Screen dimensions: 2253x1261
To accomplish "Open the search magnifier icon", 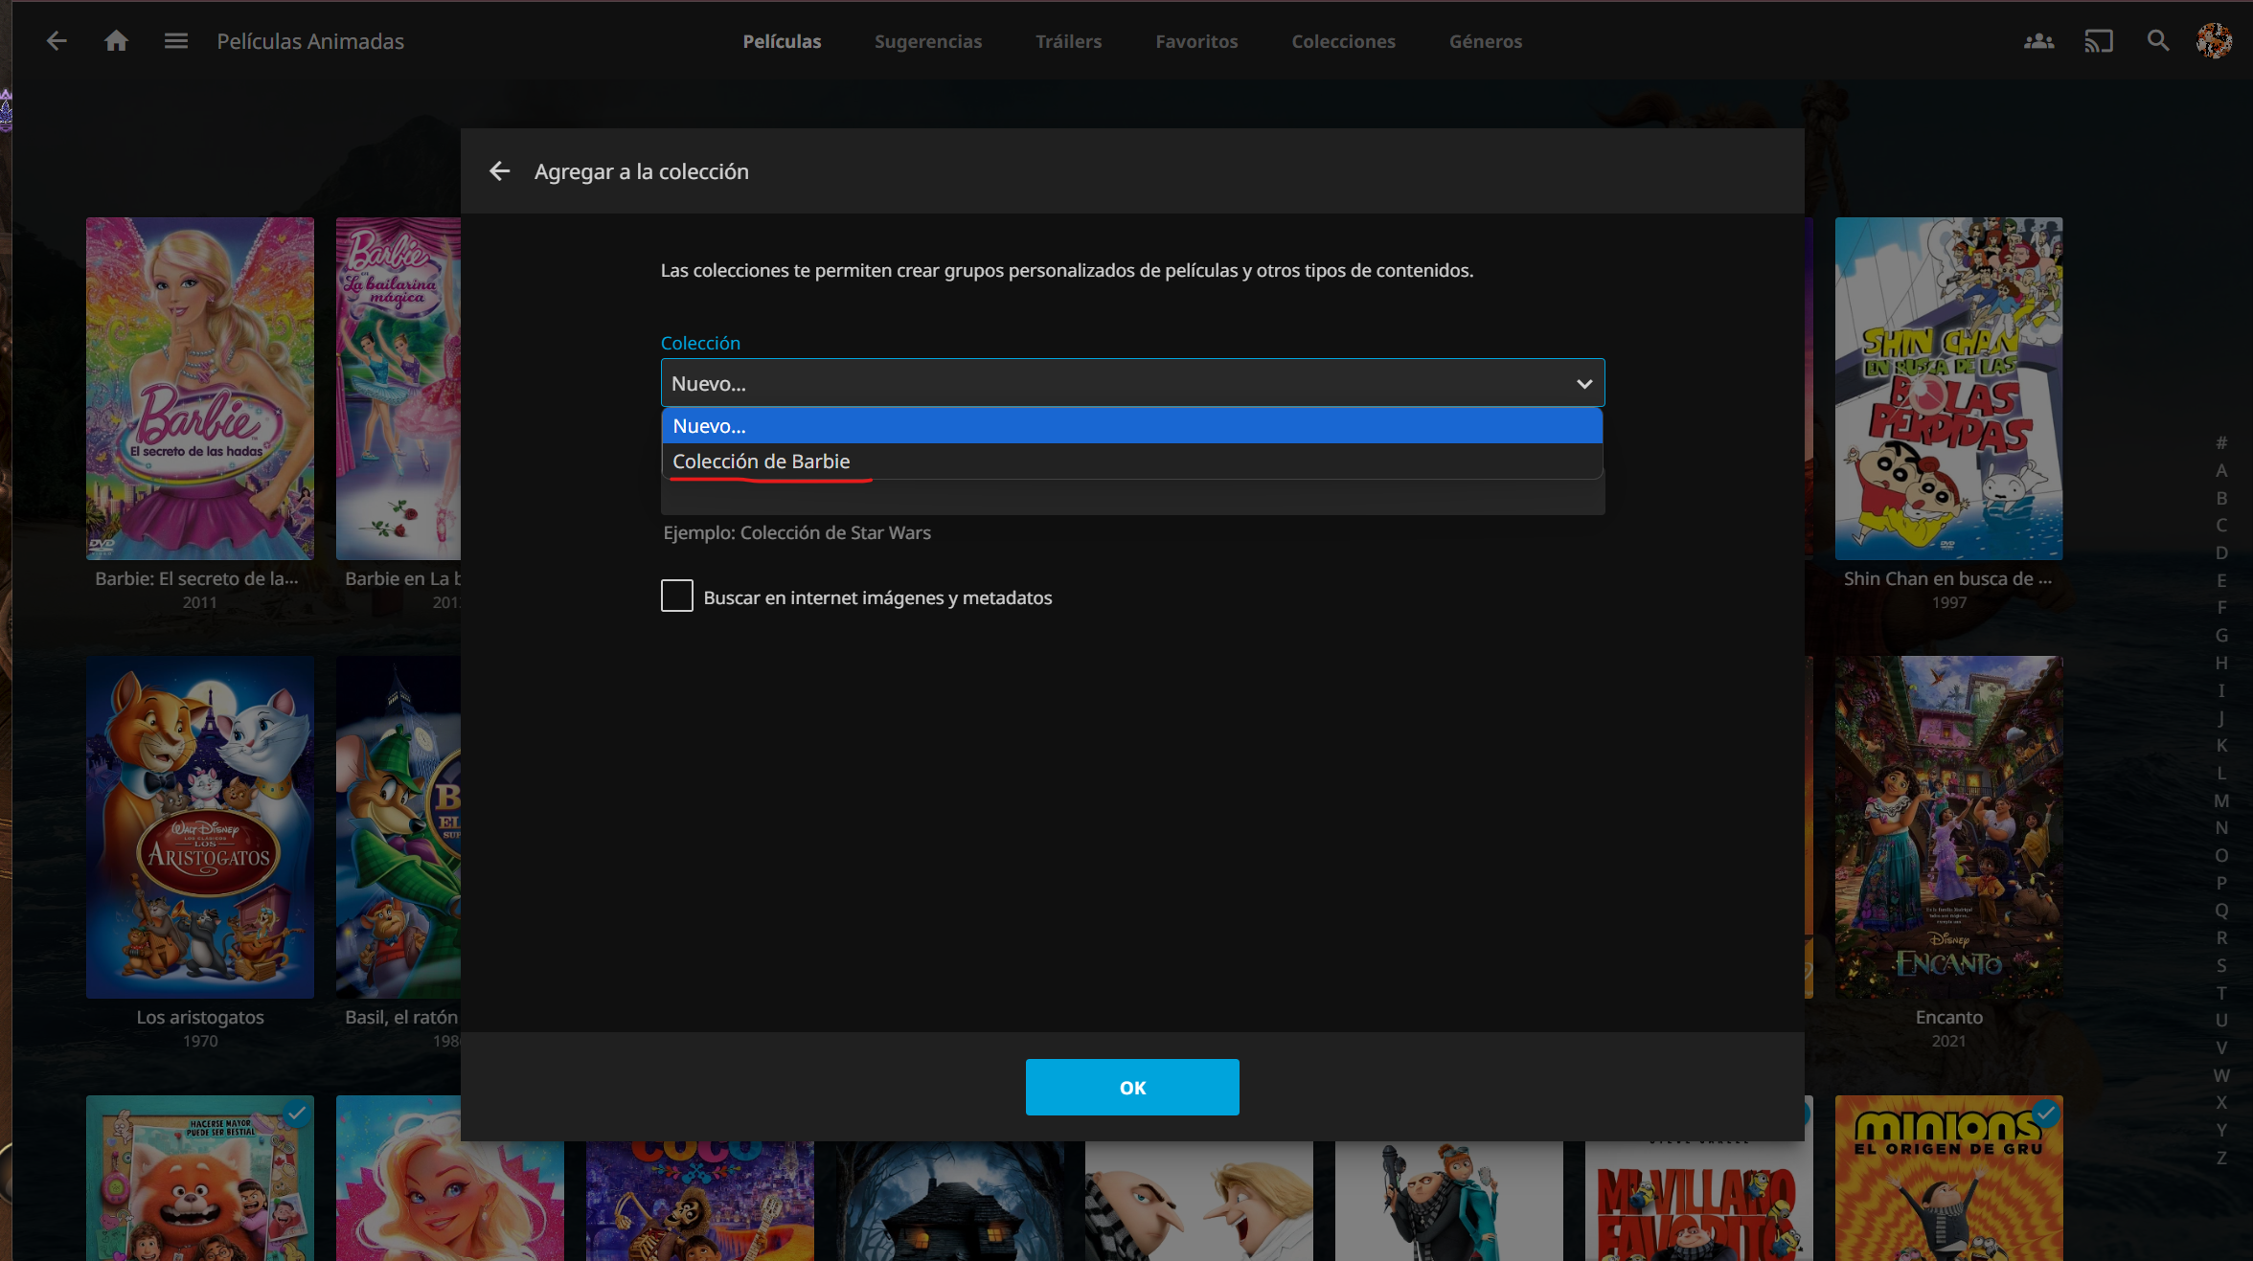I will pyautogui.click(x=2157, y=41).
